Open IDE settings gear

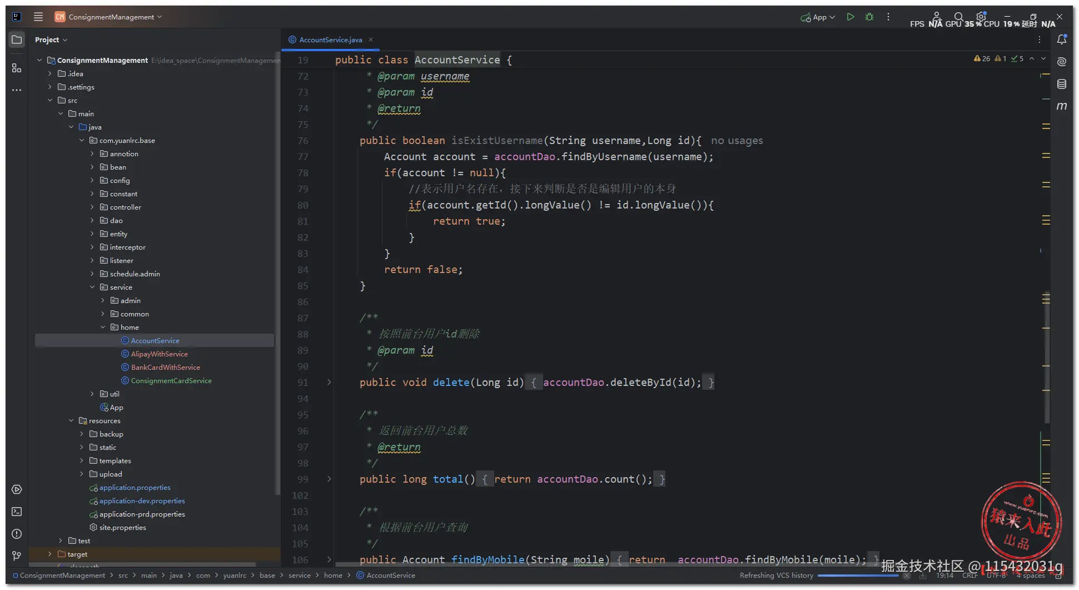(x=981, y=17)
